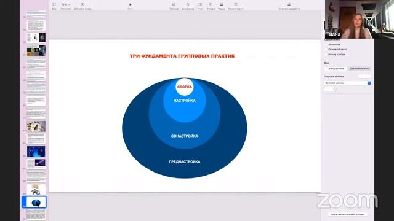Open the color wheel picker icon
Screen dimensions: 394x221
pos(335,89)
